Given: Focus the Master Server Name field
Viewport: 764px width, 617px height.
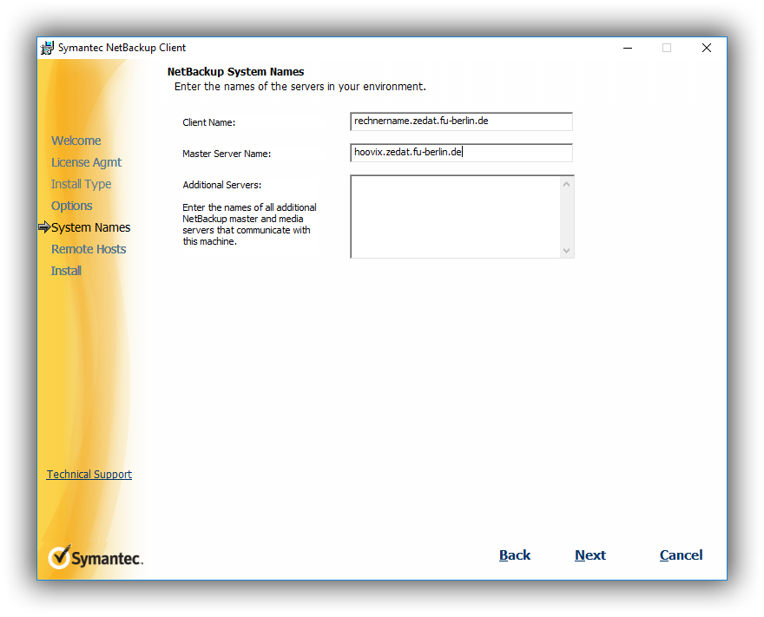Looking at the screenshot, I should [461, 153].
